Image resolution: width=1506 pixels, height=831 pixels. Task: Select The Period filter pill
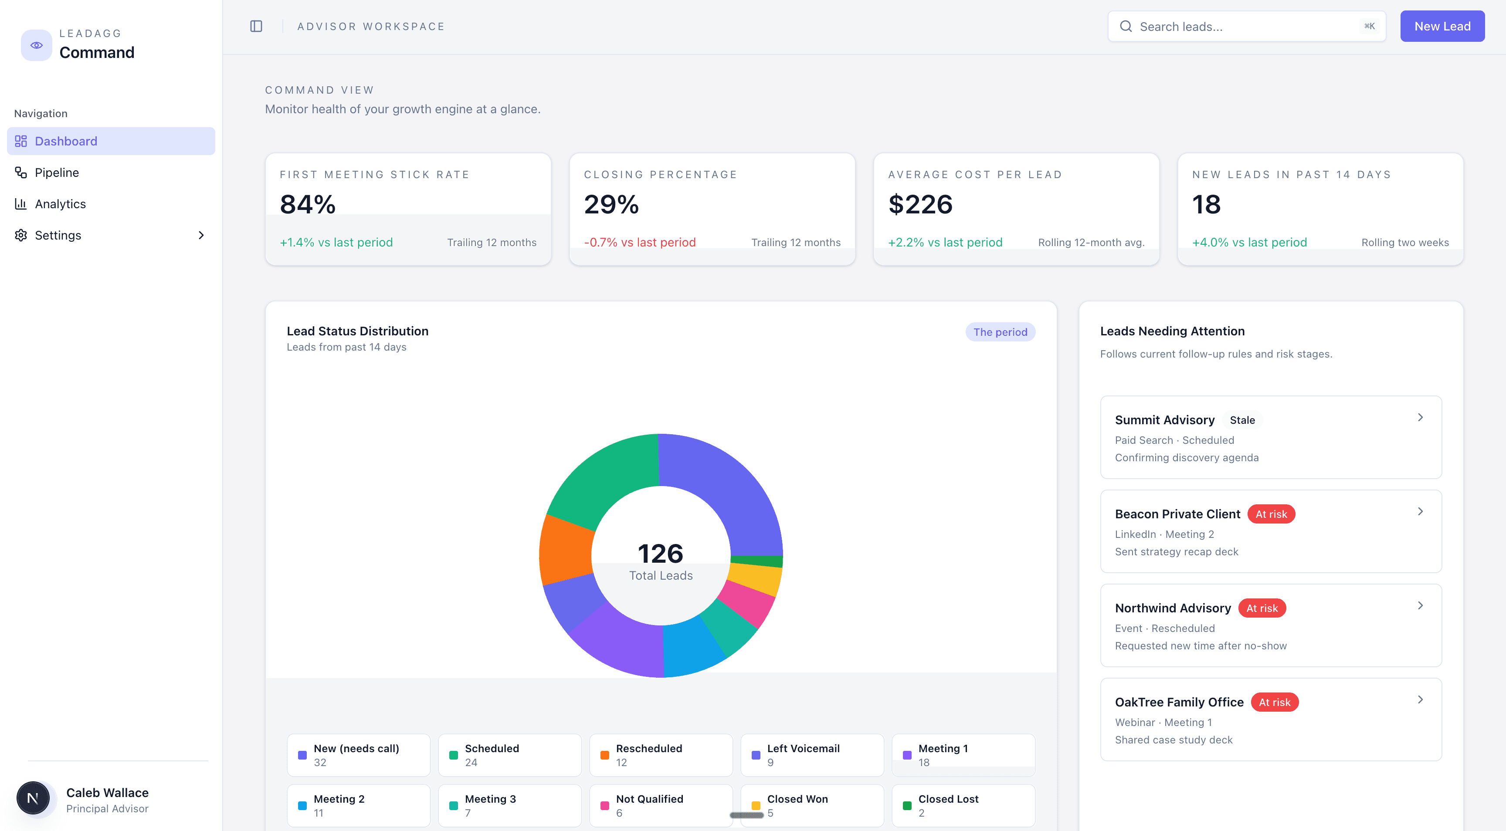coord(1000,332)
